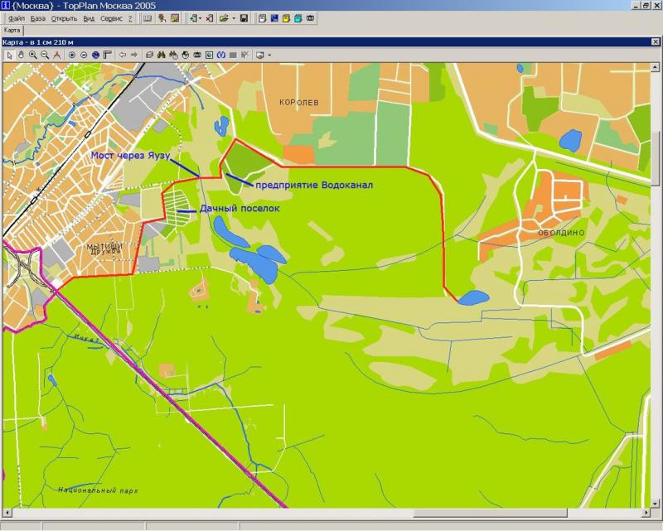This screenshot has height=531, width=663.
Task: Click the round minus zoom button
Action: [84, 55]
